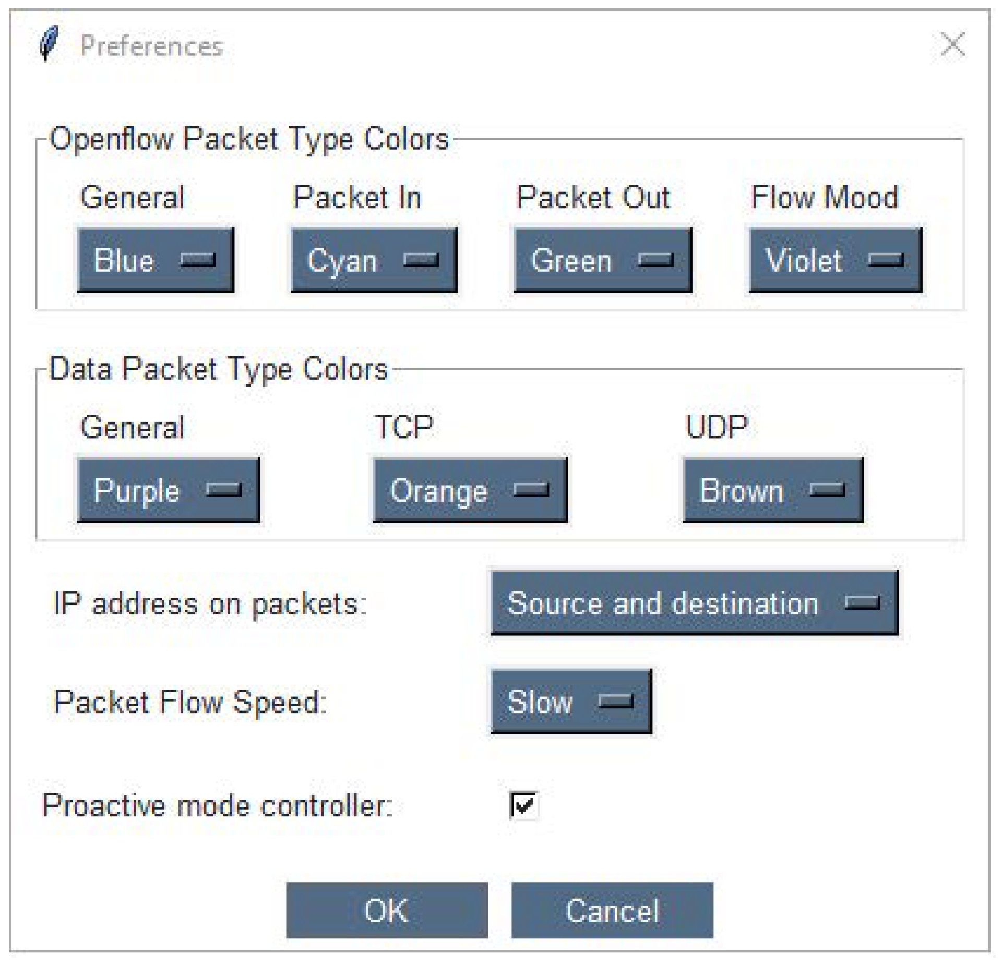This screenshot has width=1002, height=965.
Task: Open the Flow Mood Violet dropdown
Action: pyautogui.click(x=835, y=260)
